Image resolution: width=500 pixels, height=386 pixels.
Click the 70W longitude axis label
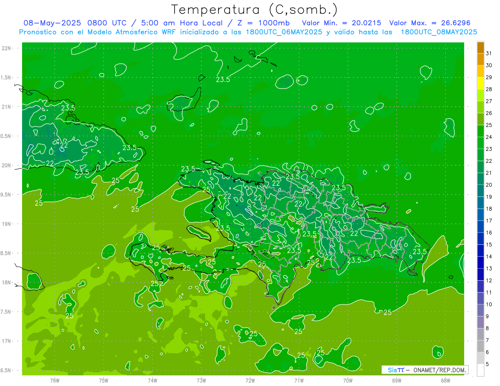point(348,380)
